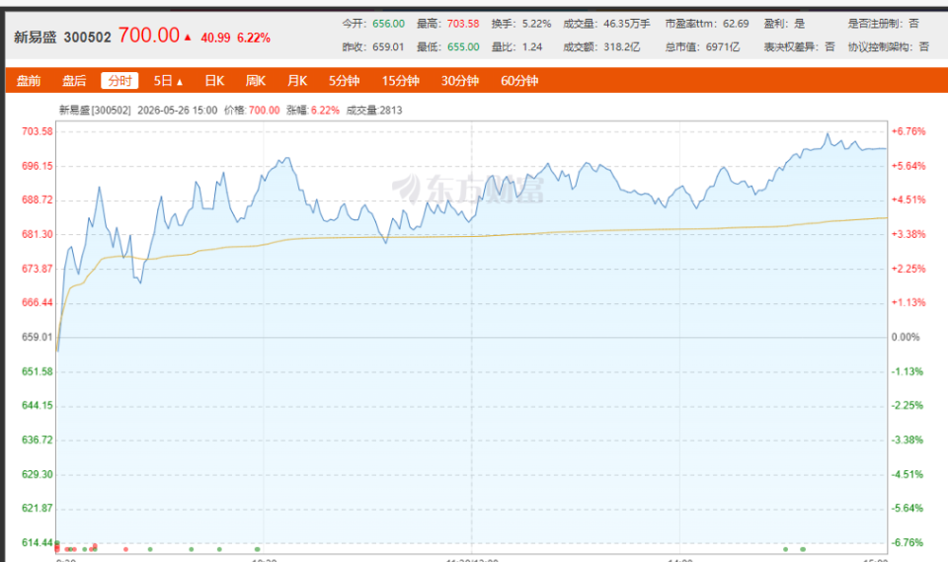Open the 月K monthly candlestick tab
This screenshot has height=562, width=948.
(297, 80)
